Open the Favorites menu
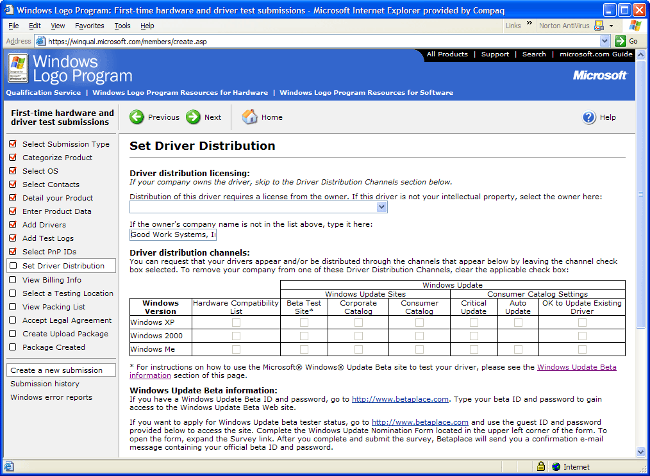Viewport: 650px width, 476px height. (89, 26)
